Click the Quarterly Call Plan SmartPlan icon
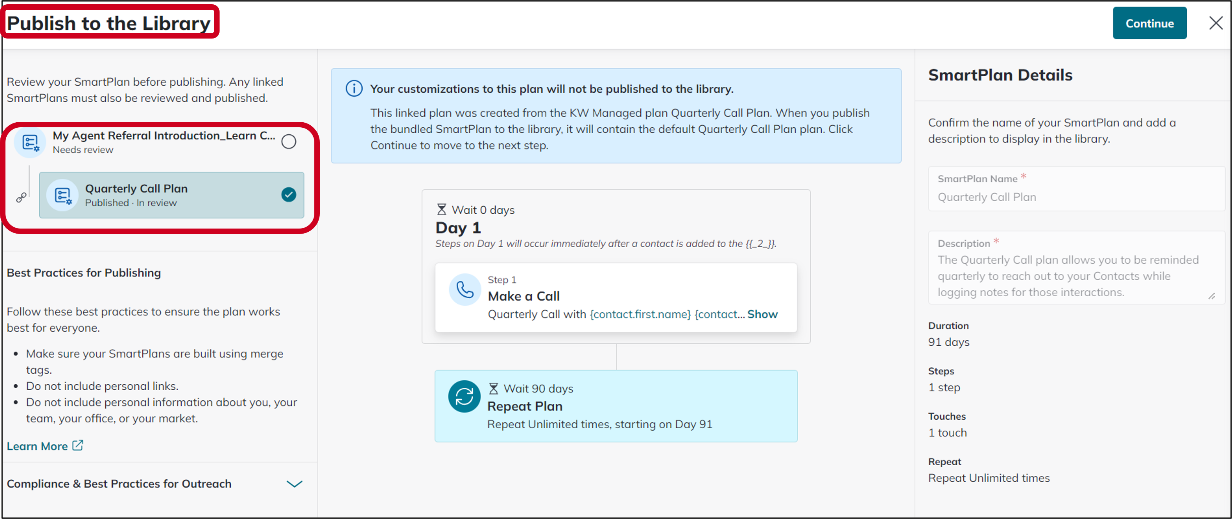The height and width of the screenshot is (519, 1232). (62, 195)
